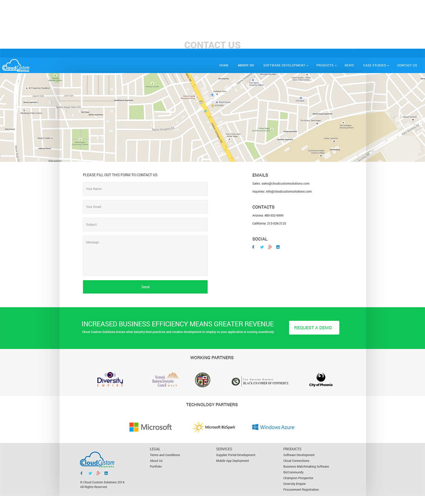Click the Women's Business Enterprise Council logo
Viewport: 425px width, 496px height.
165,380
